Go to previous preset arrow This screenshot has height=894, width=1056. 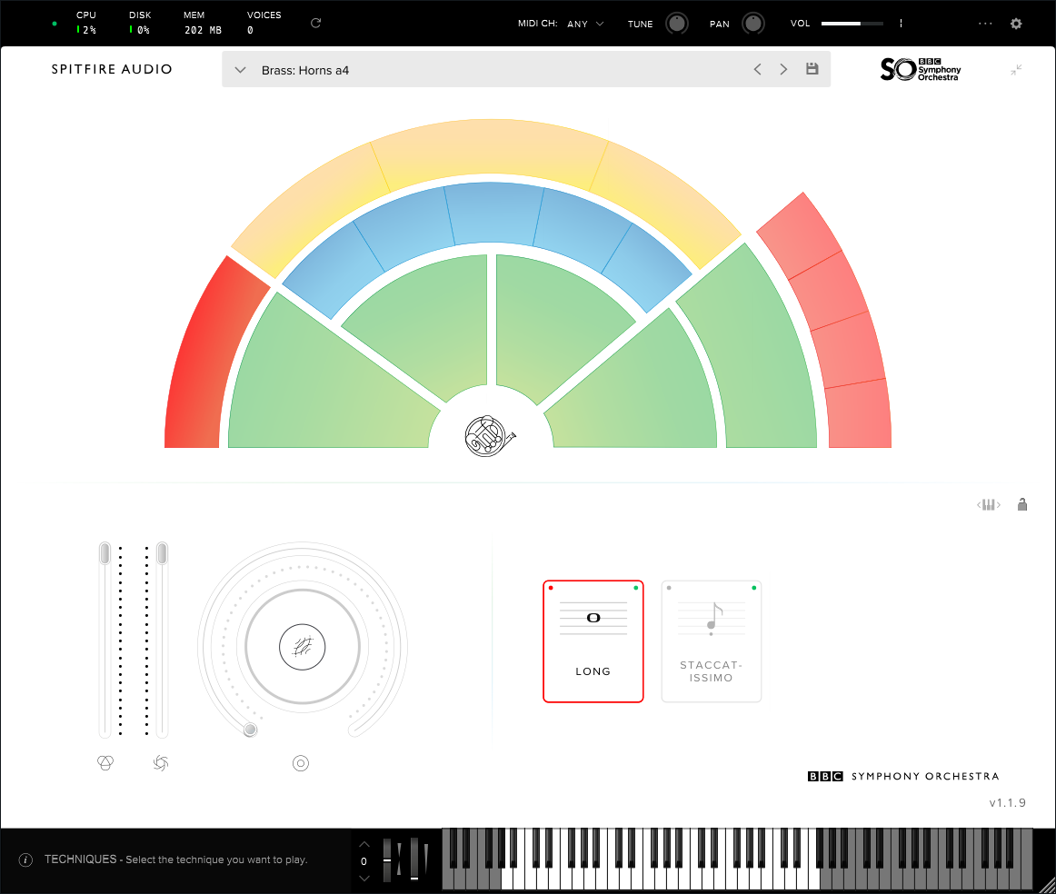(757, 70)
